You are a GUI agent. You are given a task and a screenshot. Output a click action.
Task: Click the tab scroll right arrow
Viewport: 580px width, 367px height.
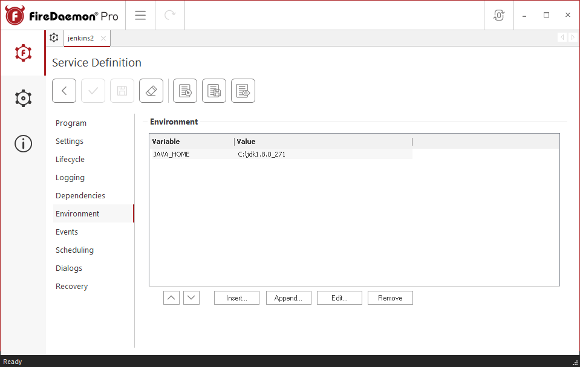[x=573, y=37]
